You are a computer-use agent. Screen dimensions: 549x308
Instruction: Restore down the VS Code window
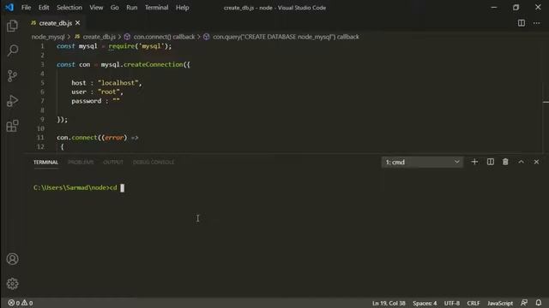click(x=516, y=8)
